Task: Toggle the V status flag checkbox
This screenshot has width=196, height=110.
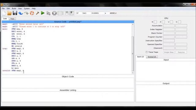Action: click(171, 22)
